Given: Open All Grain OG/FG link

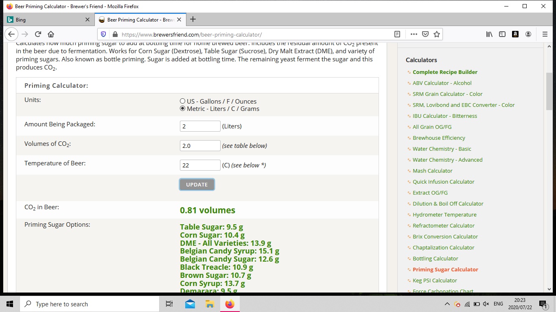Looking at the screenshot, I should [432, 127].
